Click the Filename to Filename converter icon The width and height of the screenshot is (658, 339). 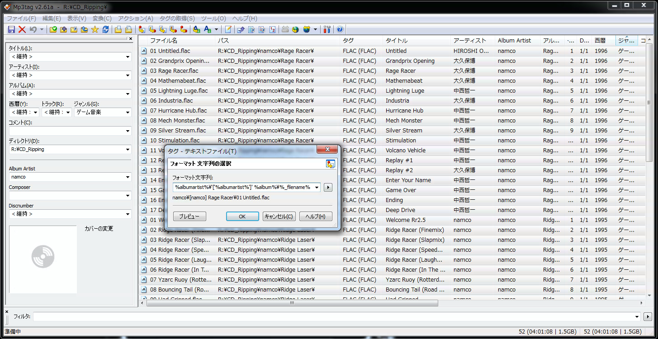(x=163, y=29)
